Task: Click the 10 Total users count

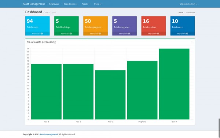Action: [175, 21]
